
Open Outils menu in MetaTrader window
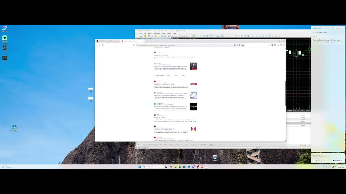(x=164, y=33)
